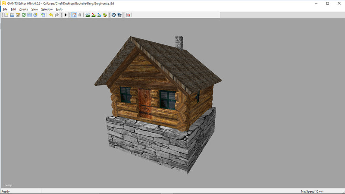Undo the last action via yellow arrow

coord(51,15)
